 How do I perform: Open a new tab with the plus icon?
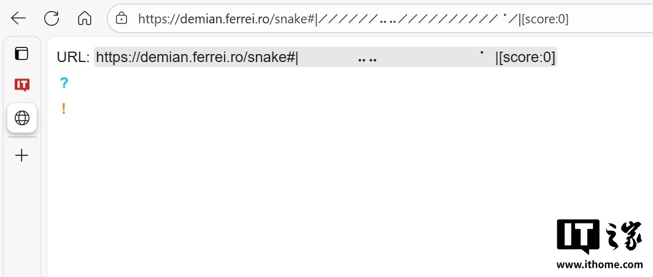point(21,155)
